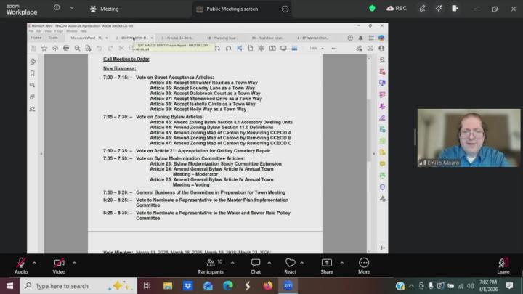Leave the meeting

503,264
